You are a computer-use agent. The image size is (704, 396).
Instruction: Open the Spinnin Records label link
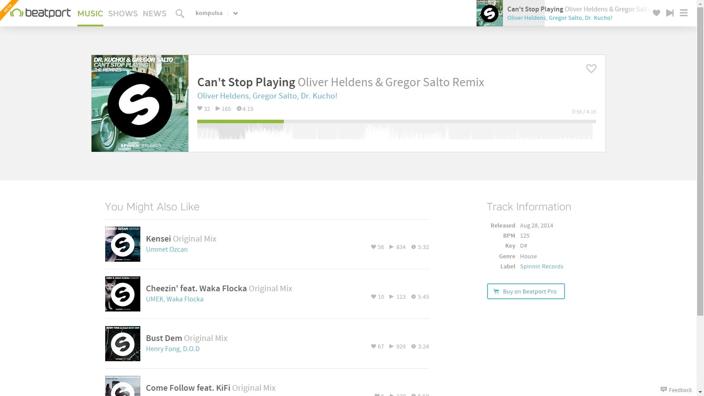[541, 267]
